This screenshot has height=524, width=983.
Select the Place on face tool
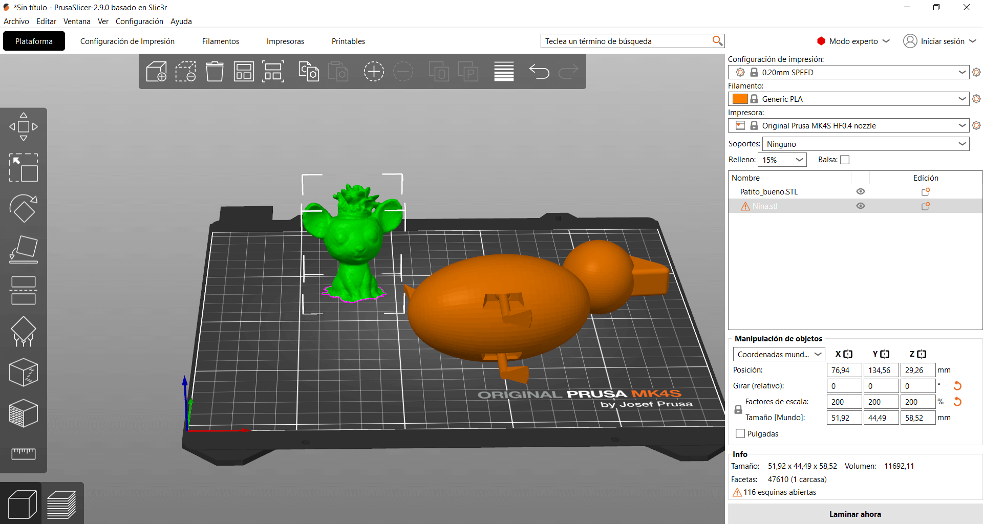coord(24,249)
